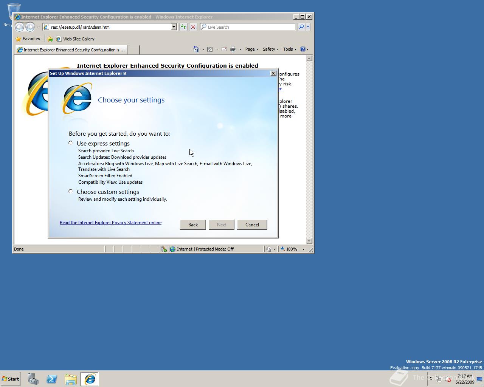Screen dimensions: 484x387
Task: Expand the Print options dropdown arrow
Action: pyautogui.click(x=240, y=49)
